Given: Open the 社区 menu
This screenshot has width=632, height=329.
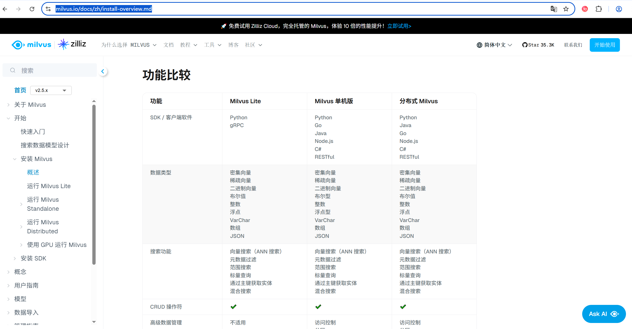Looking at the screenshot, I should tap(253, 45).
